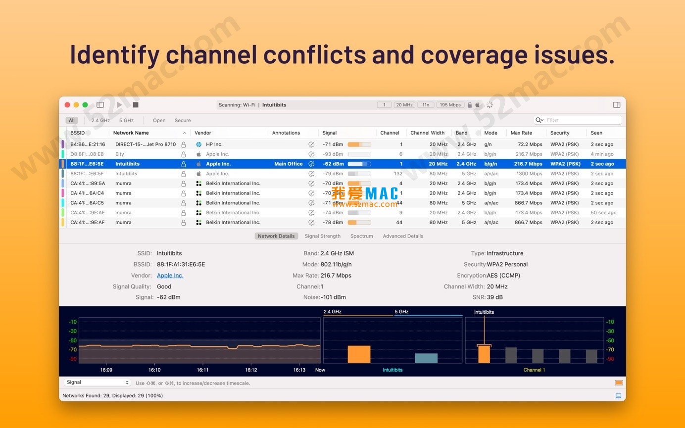The width and height of the screenshot is (685, 428).
Task: Open the Filter search options dropdown
Action: click(x=539, y=120)
